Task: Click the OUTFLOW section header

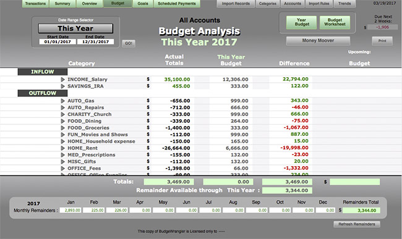Action: 43,93
